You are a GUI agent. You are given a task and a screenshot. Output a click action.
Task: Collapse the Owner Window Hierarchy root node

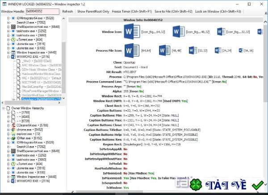click(x=3, y=108)
